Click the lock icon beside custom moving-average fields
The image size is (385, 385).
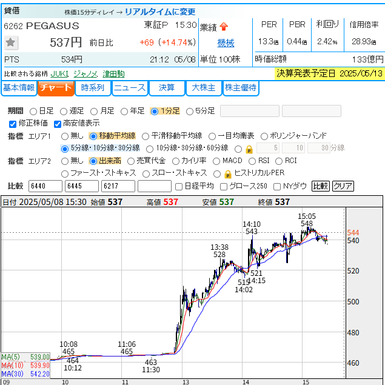249,149
